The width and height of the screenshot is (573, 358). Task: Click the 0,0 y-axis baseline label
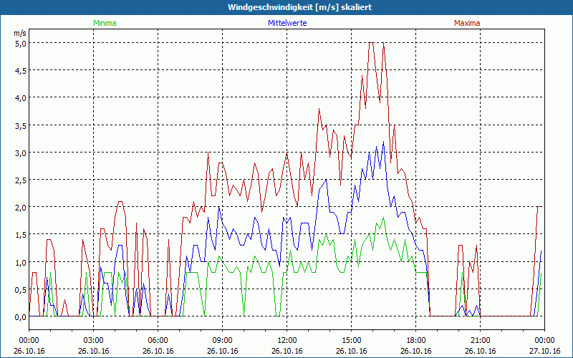click(x=20, y=317)
